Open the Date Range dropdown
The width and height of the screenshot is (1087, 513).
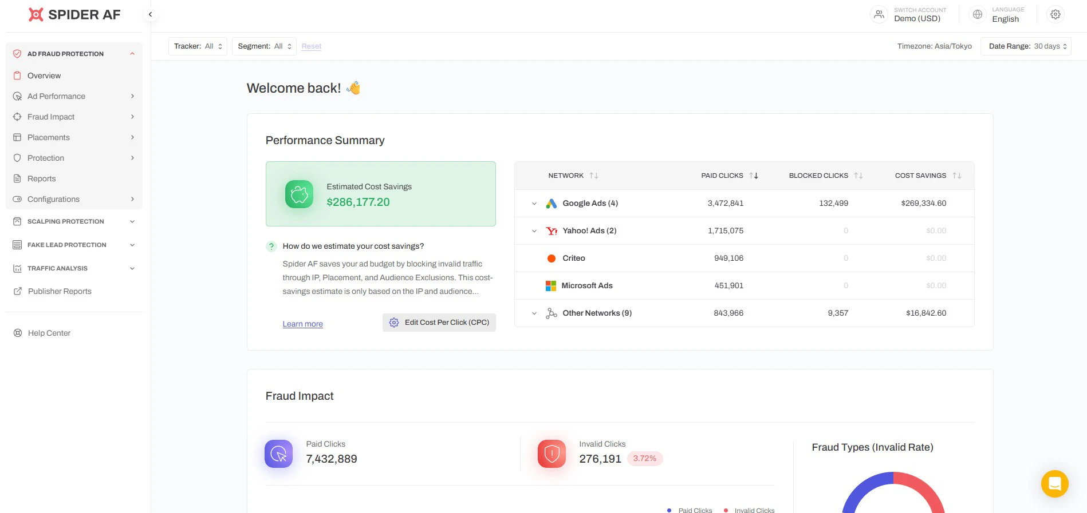(1026, 46)
